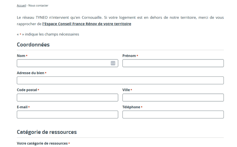Click inside the Téléphone field

(x=173, y=115)
